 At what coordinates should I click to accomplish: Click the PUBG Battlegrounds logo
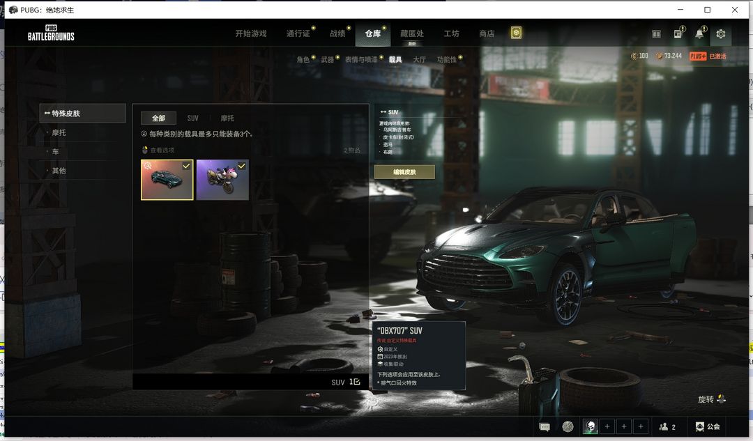click(51, 33)
